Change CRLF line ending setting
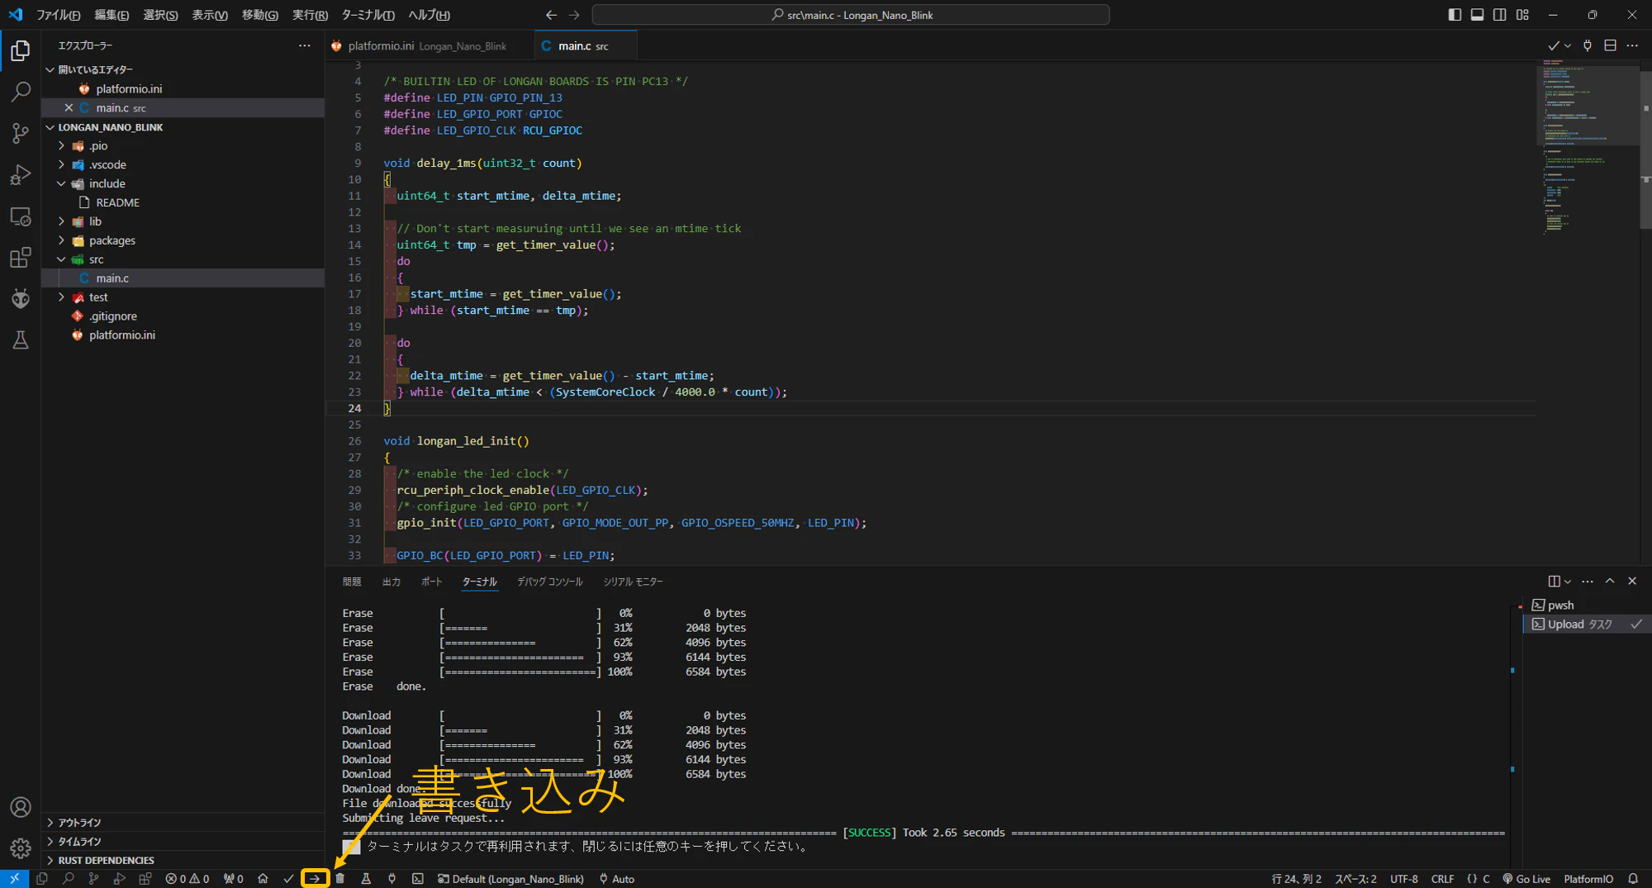The height and width of the screenshot is (888, 1652). 1442,879
